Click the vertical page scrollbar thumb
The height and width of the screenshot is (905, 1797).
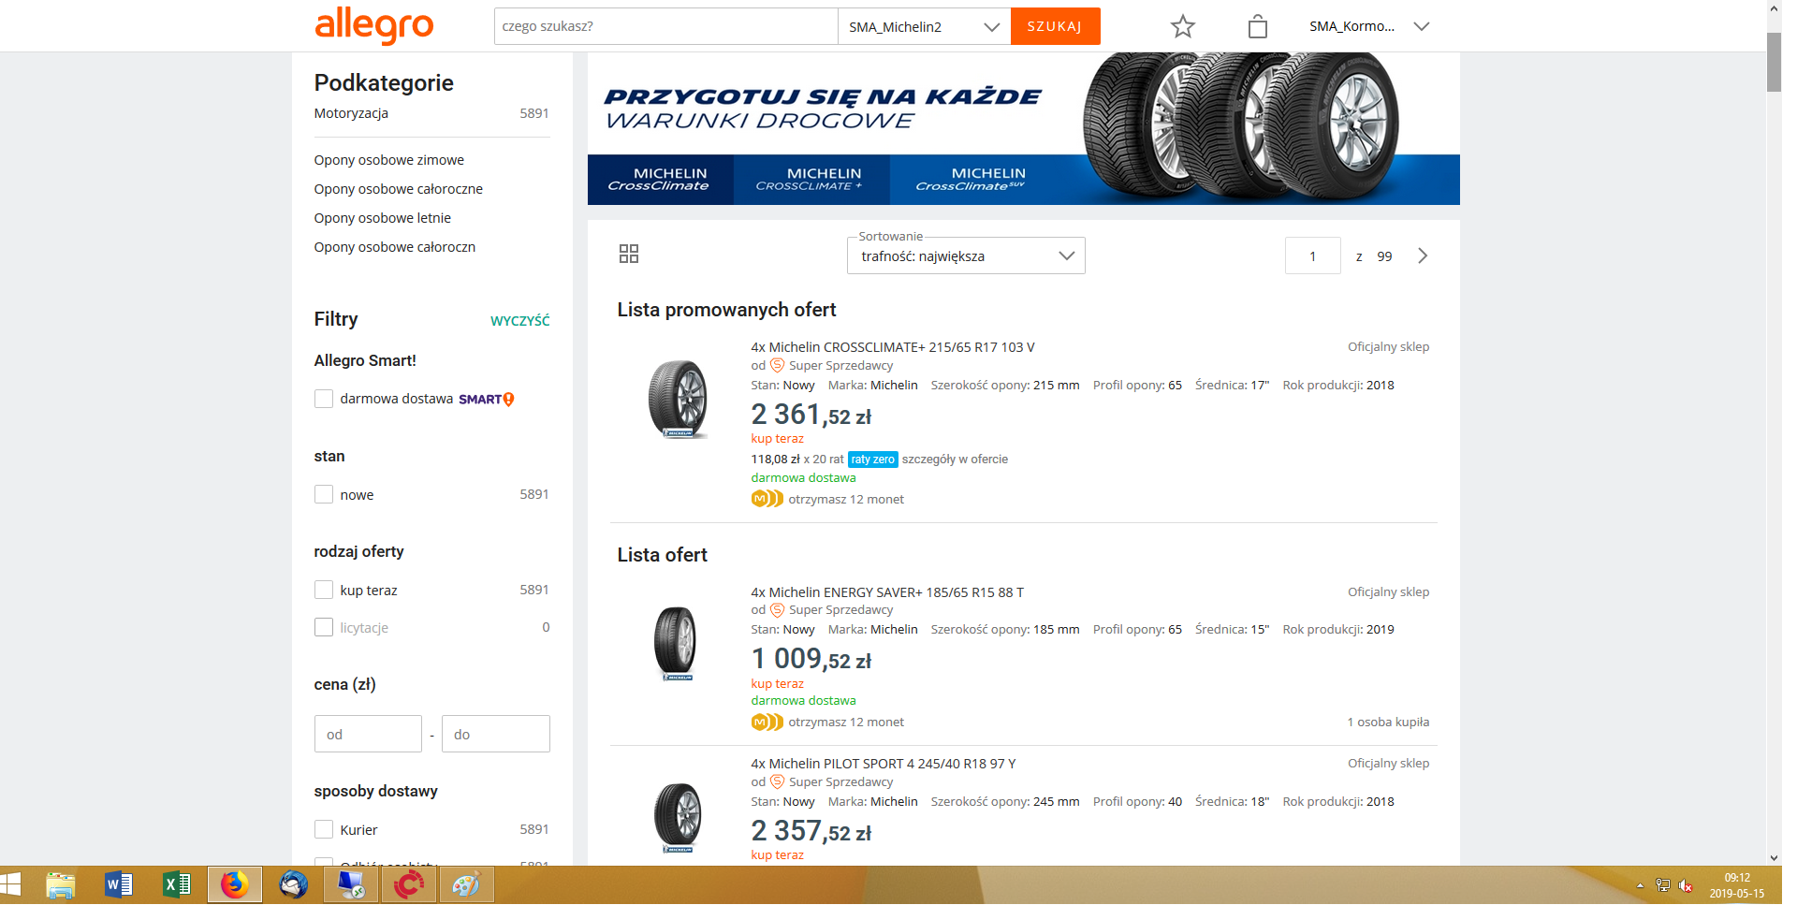point(1774,61)
